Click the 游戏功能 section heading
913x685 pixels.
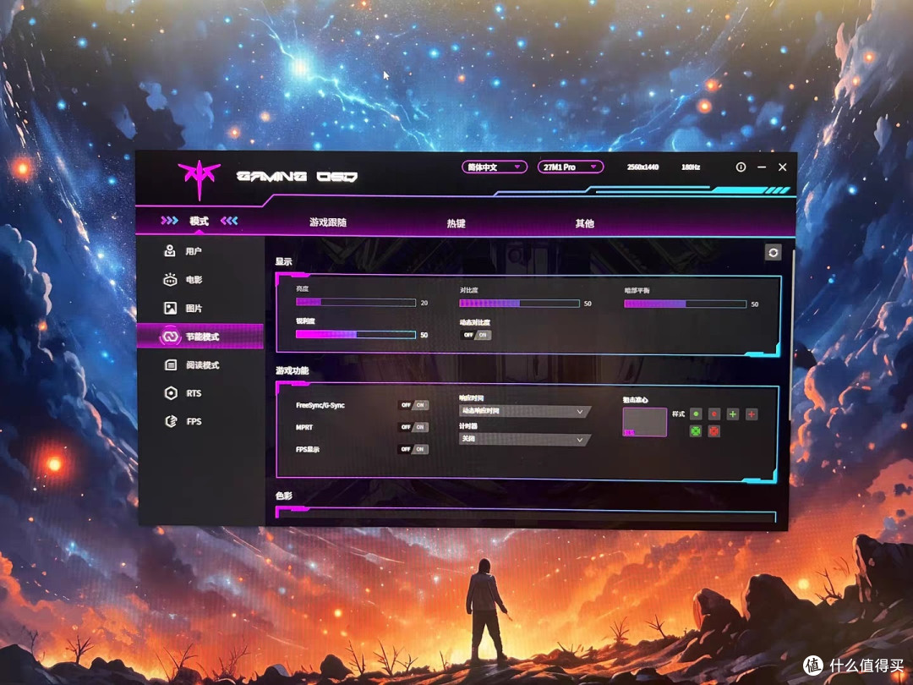point(292,371)
